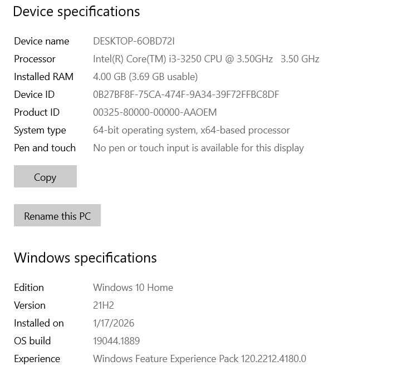Click the Installed RAM label

coord(43,77)
